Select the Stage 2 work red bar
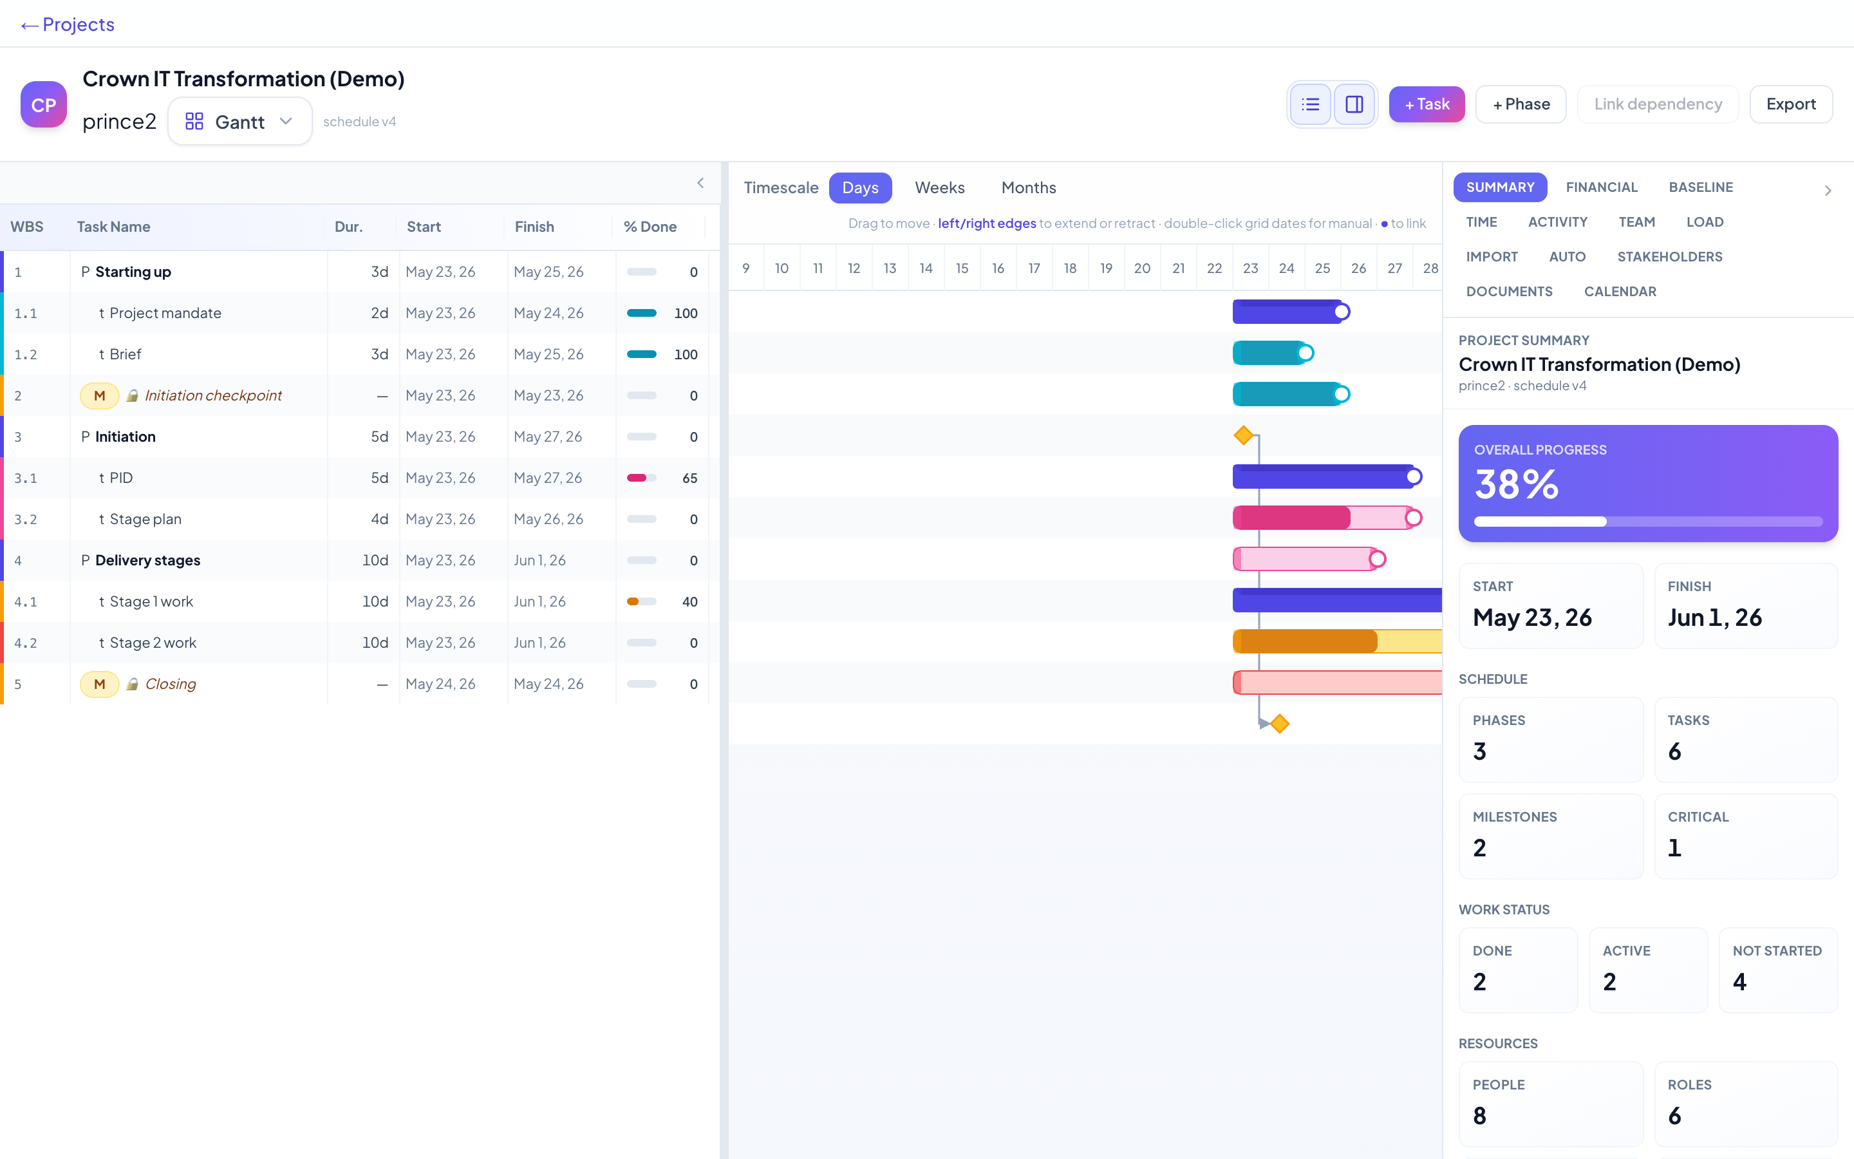 1337,683
